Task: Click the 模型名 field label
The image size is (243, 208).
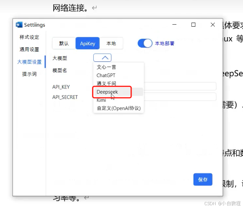Action: pos(60,70)
